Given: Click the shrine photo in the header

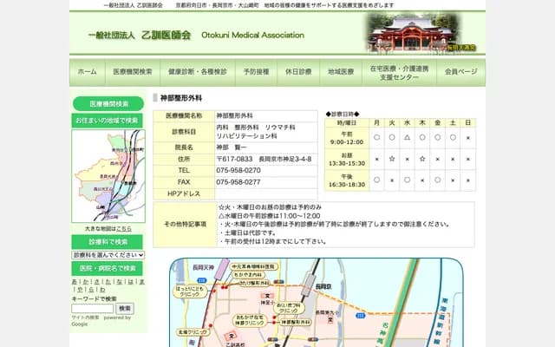Looking at the screenshot, I should tap(424, 32).
